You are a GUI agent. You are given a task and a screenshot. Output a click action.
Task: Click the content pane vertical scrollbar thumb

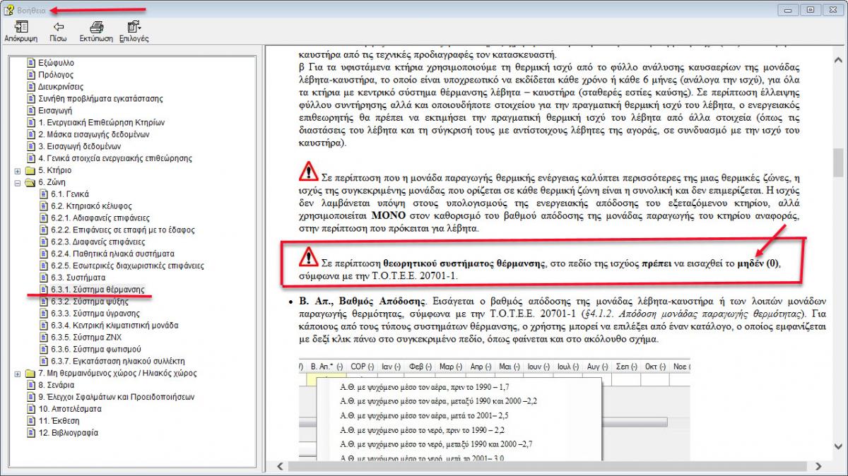838,162
